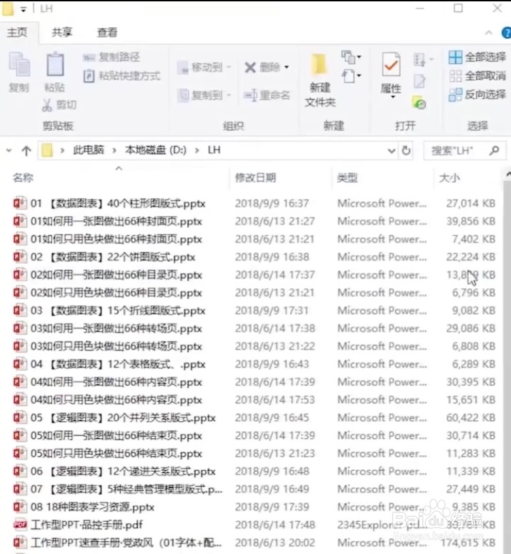
Task: Click LH segment in the address bar
Action: (214, 150)
